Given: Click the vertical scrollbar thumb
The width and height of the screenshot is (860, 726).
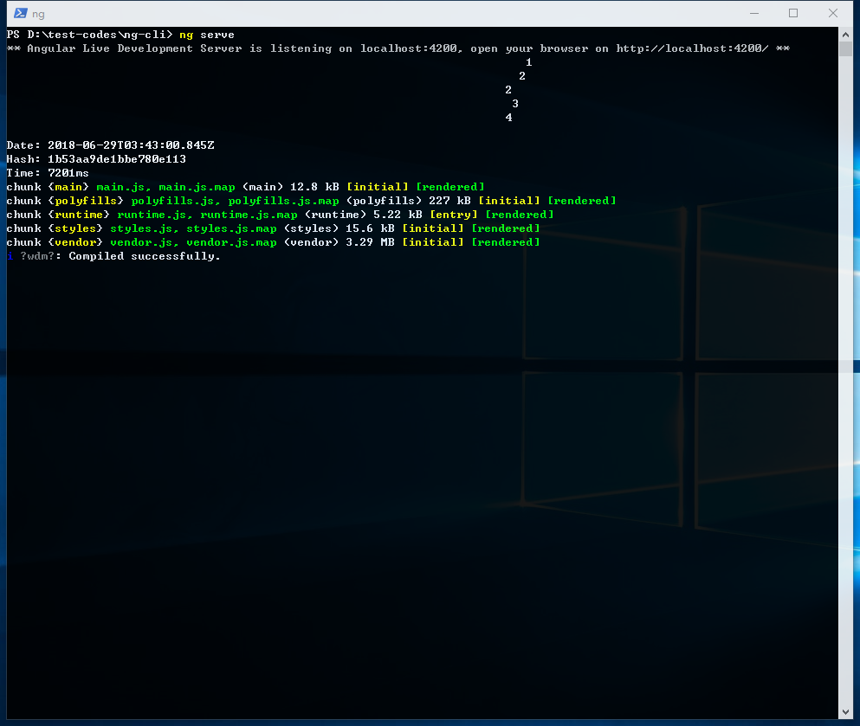Looking at the screenshot, I should (845, 48).
